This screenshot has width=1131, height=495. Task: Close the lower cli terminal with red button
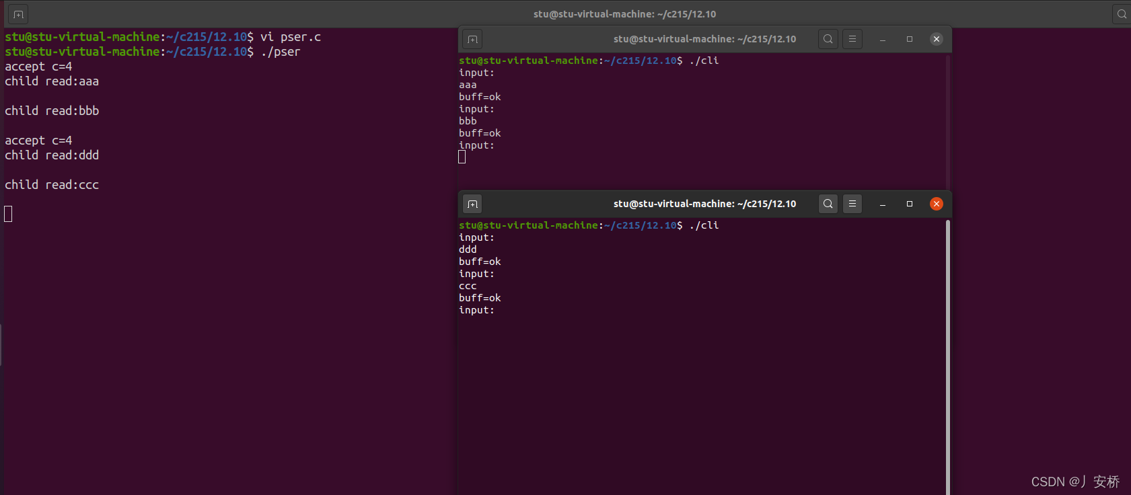(937, 204)
